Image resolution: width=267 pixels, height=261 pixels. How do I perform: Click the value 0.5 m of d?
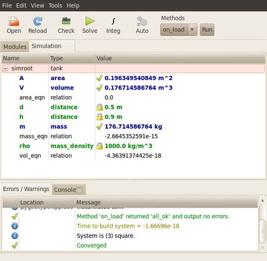[x=113, y=107]
